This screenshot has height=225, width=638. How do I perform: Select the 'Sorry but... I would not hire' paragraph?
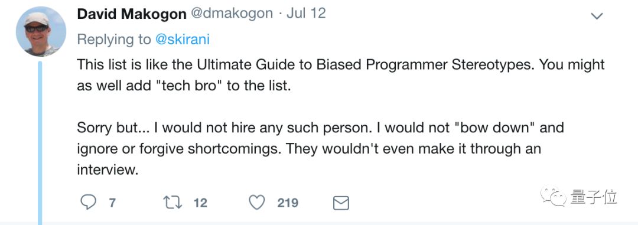[321, 148]
